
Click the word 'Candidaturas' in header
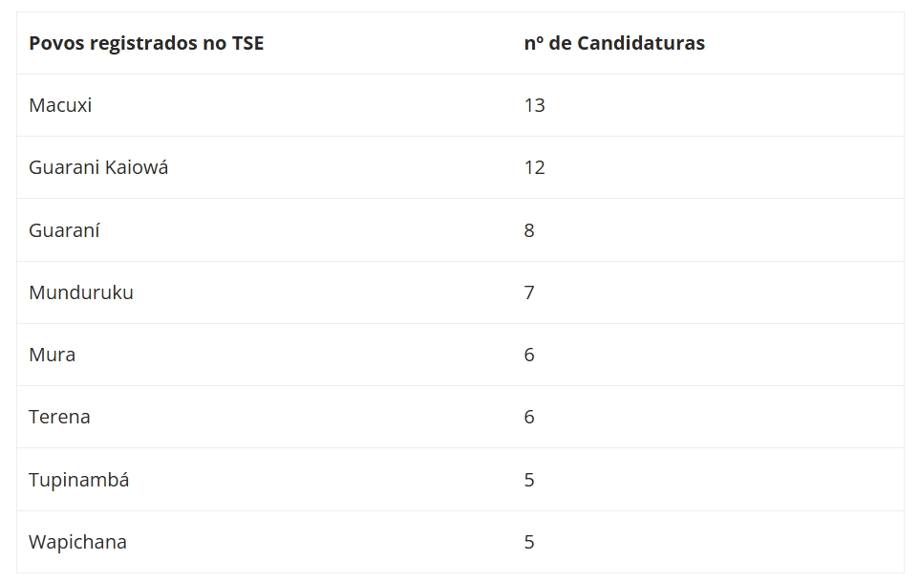point(641,43)
